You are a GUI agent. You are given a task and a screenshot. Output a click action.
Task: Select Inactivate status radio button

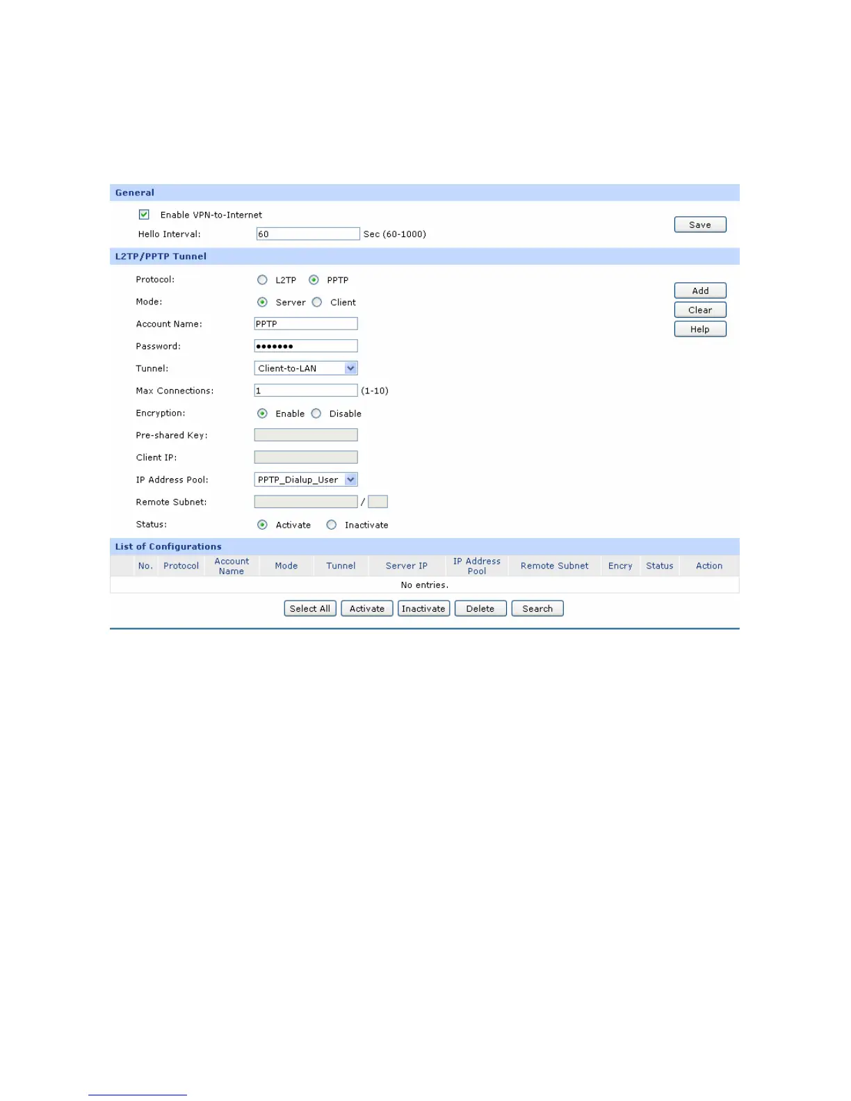pos(332,525)
